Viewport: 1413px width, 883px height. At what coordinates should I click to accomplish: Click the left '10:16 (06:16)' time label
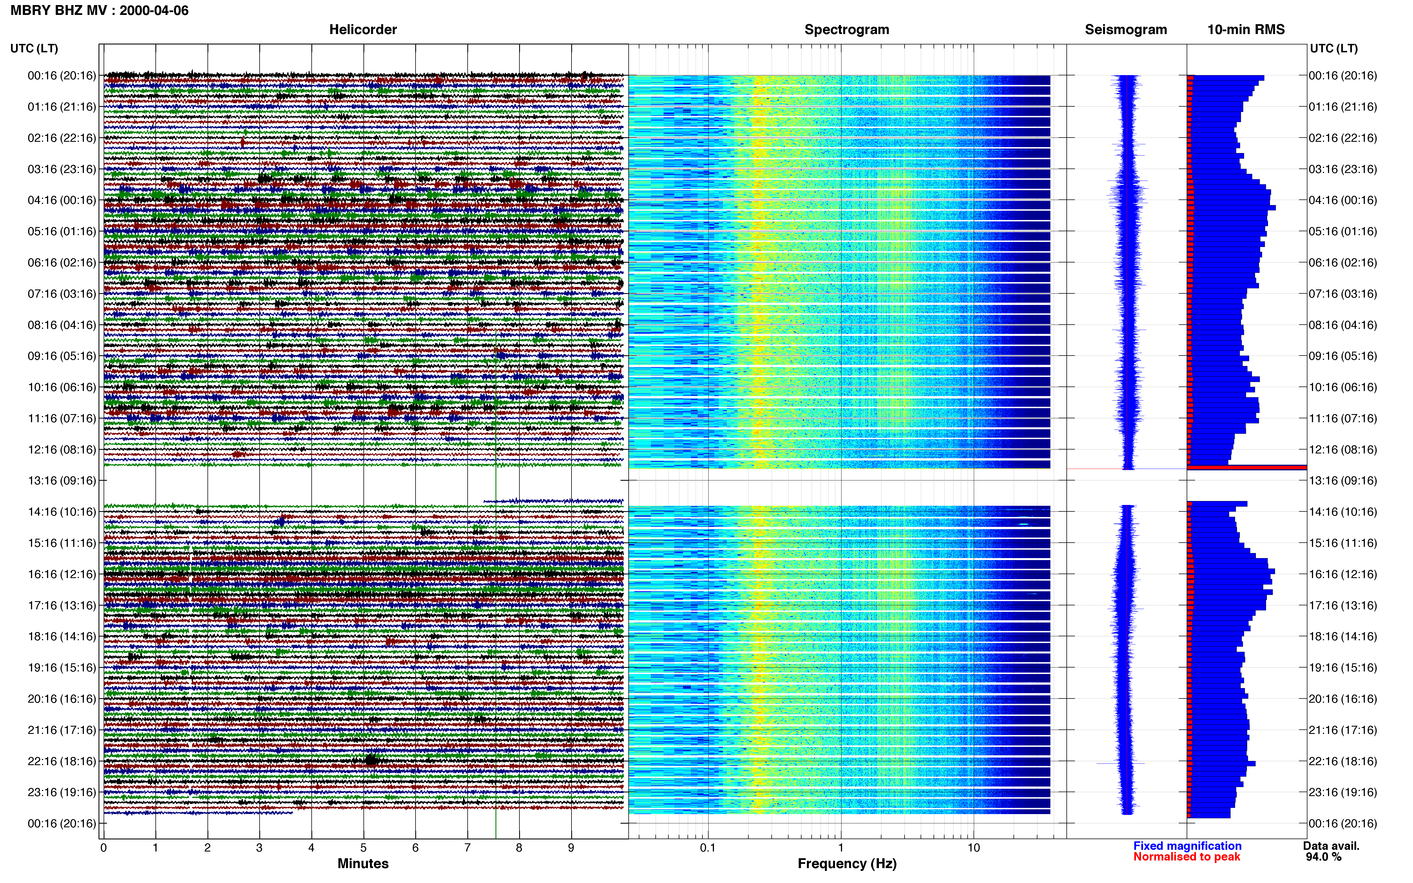pyautogui.click(x=62, y=387)
